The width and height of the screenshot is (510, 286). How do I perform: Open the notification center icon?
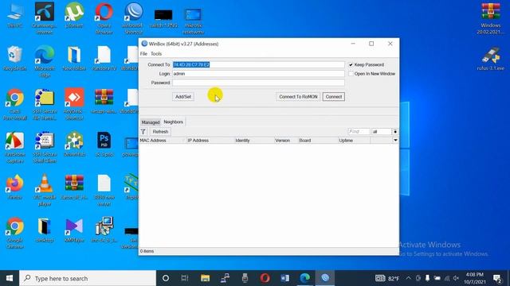[x=497, y=278]
